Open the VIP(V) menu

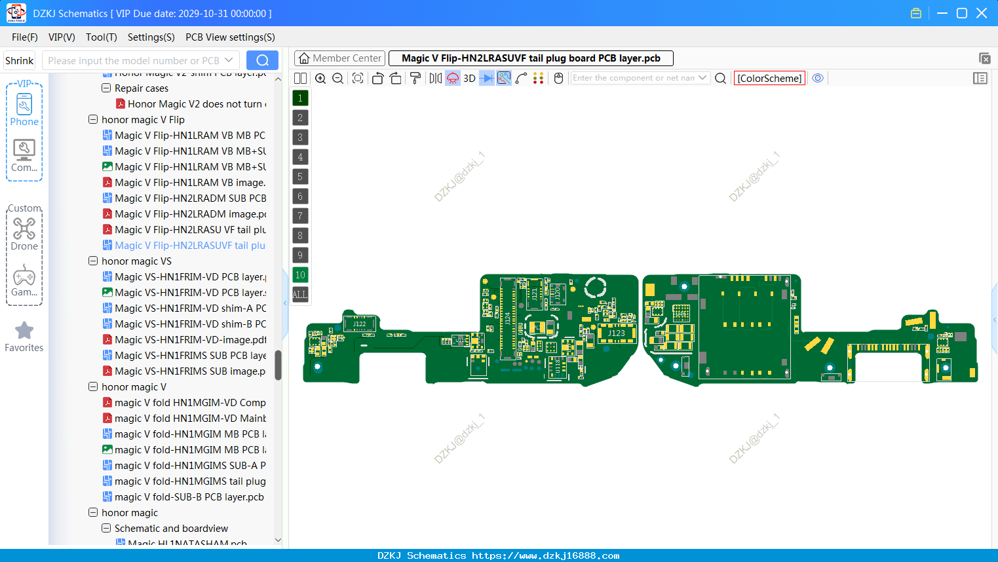(62, 37)
